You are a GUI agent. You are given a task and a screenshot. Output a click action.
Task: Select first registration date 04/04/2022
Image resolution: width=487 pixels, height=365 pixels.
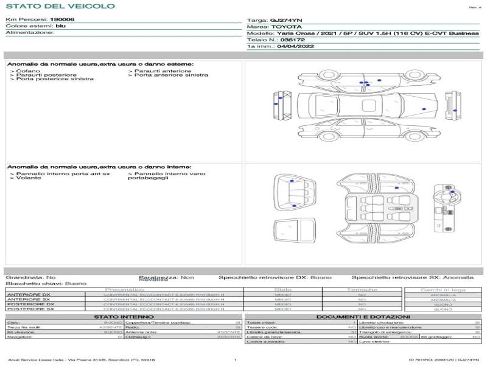pos(295,47)
